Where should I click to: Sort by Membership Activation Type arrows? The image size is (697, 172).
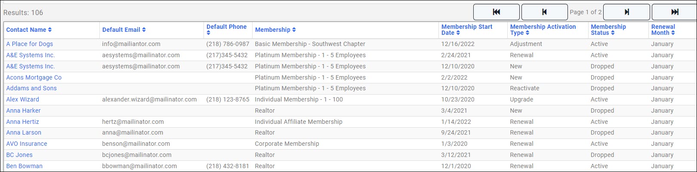click(527, 33)
